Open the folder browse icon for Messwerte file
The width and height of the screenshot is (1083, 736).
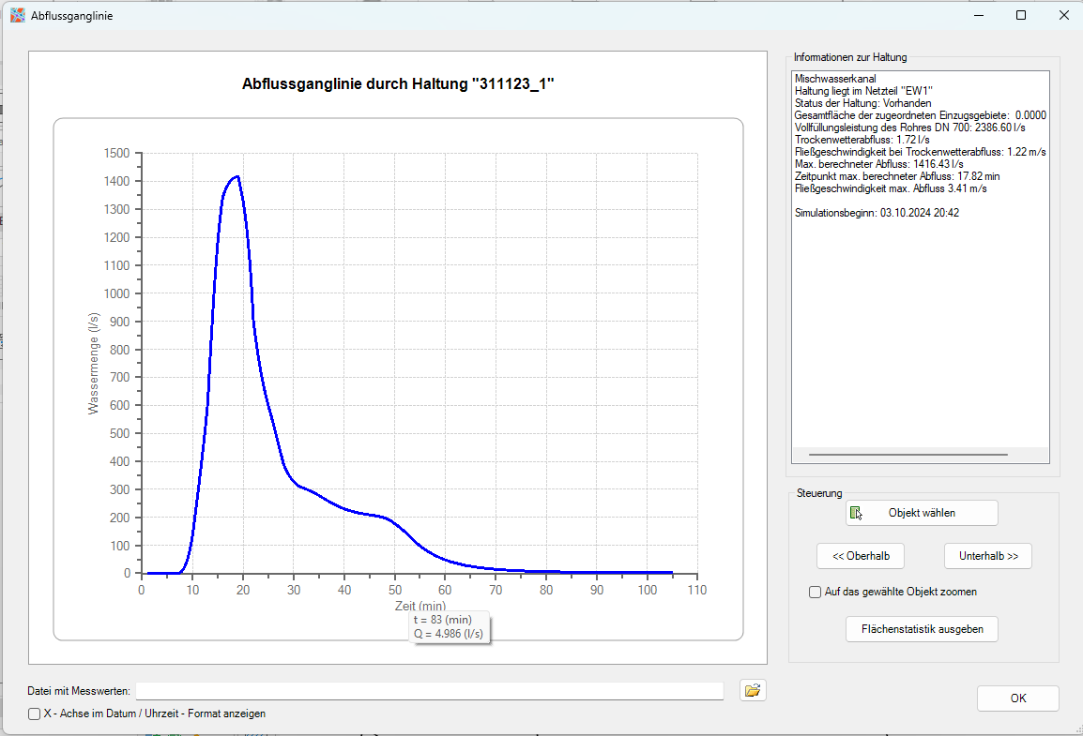(x=752, y=691)
